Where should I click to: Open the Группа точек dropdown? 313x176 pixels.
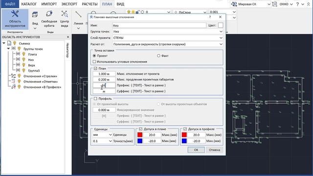(x=168, y=31)
